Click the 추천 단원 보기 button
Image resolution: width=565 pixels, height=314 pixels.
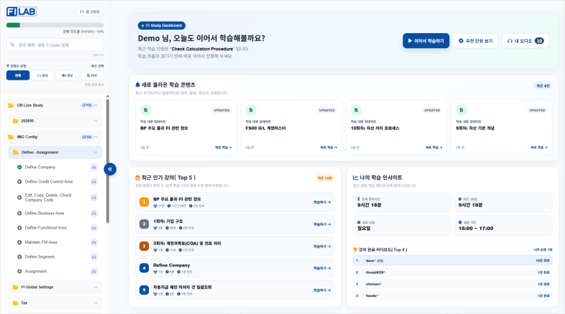[x=475, y=41]
